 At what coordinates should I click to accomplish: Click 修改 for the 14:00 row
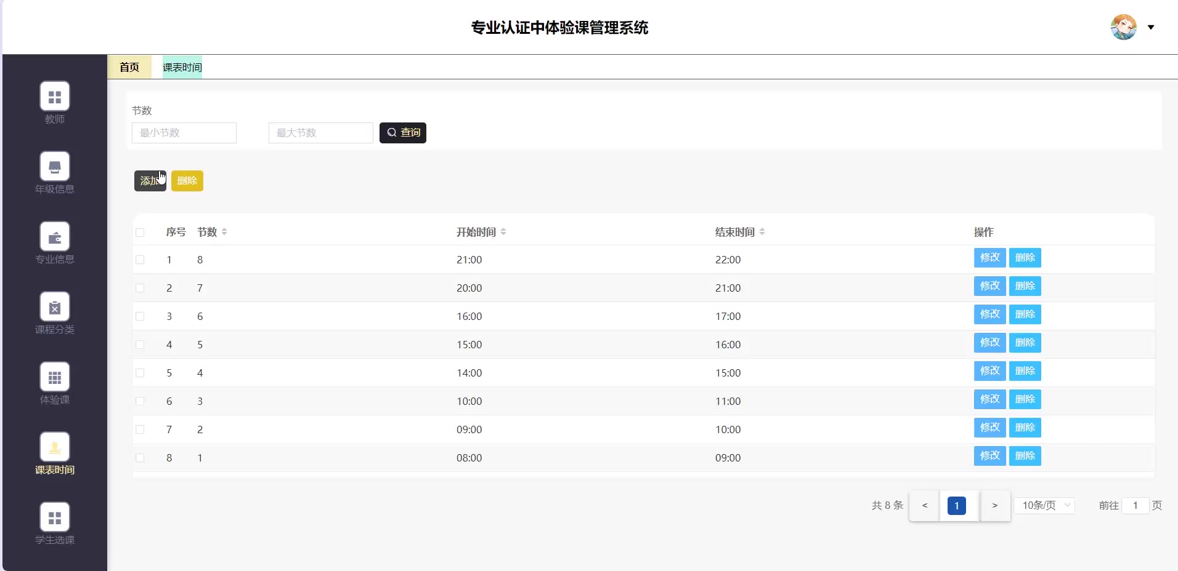coord(990,371)
